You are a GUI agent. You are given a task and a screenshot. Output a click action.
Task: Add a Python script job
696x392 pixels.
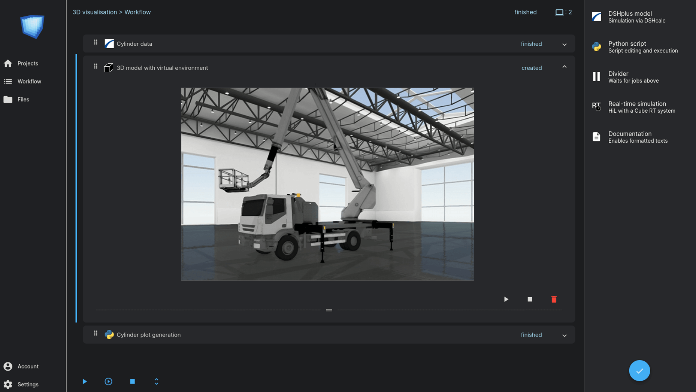(x=636, y=47)
